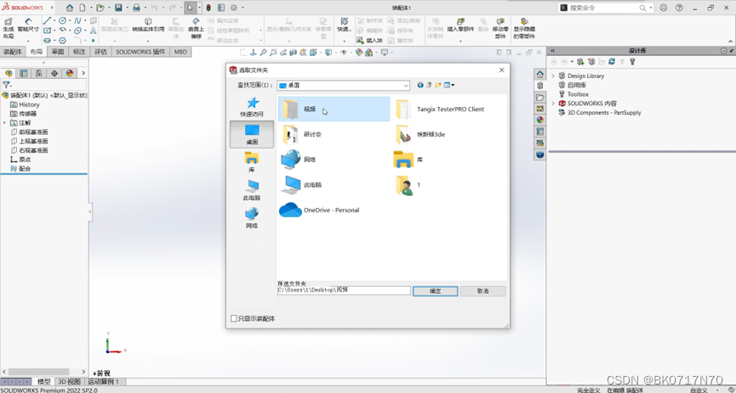Click 转换实体引用 convert entities tool

pos(148,25)
